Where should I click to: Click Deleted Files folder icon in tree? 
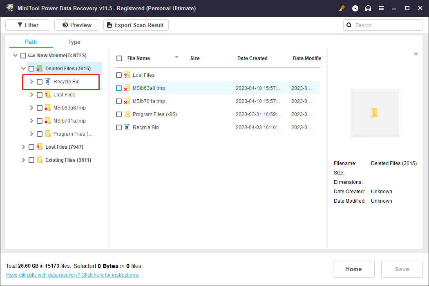click(39, 68)
